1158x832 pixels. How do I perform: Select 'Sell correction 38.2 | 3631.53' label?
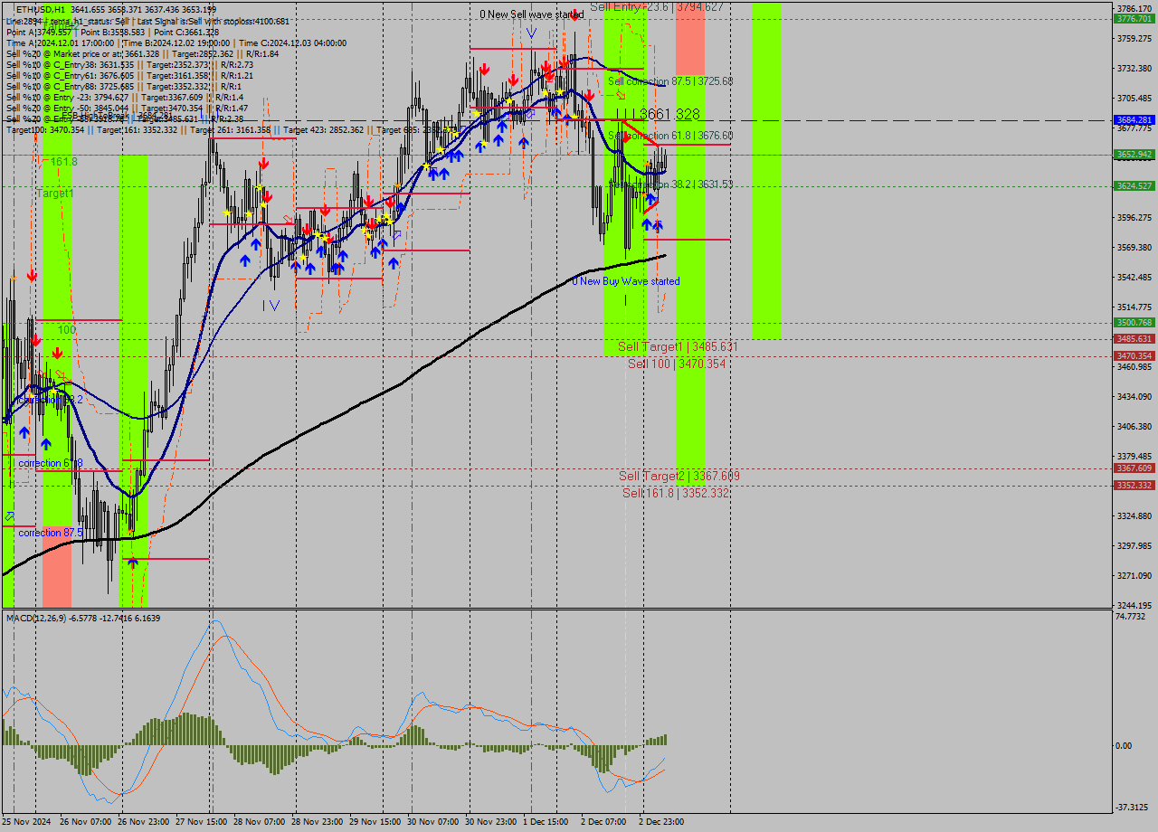670,184
